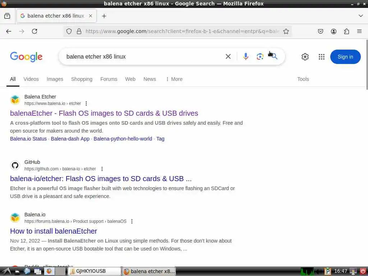View site security padlock info
Viewport: 368px width, 276px height.
click(x=79, y=31)
